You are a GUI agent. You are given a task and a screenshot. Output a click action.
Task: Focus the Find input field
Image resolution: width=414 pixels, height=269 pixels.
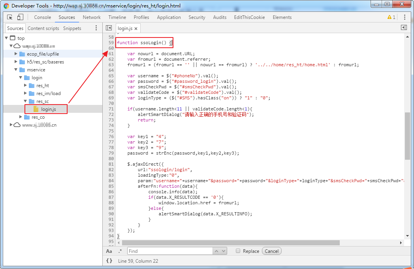(x=170, y=251)
